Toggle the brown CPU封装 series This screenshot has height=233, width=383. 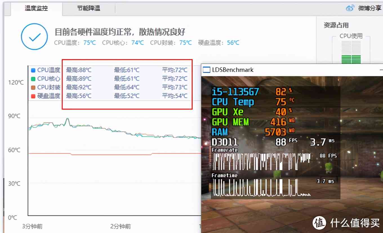tap(34, 87)
